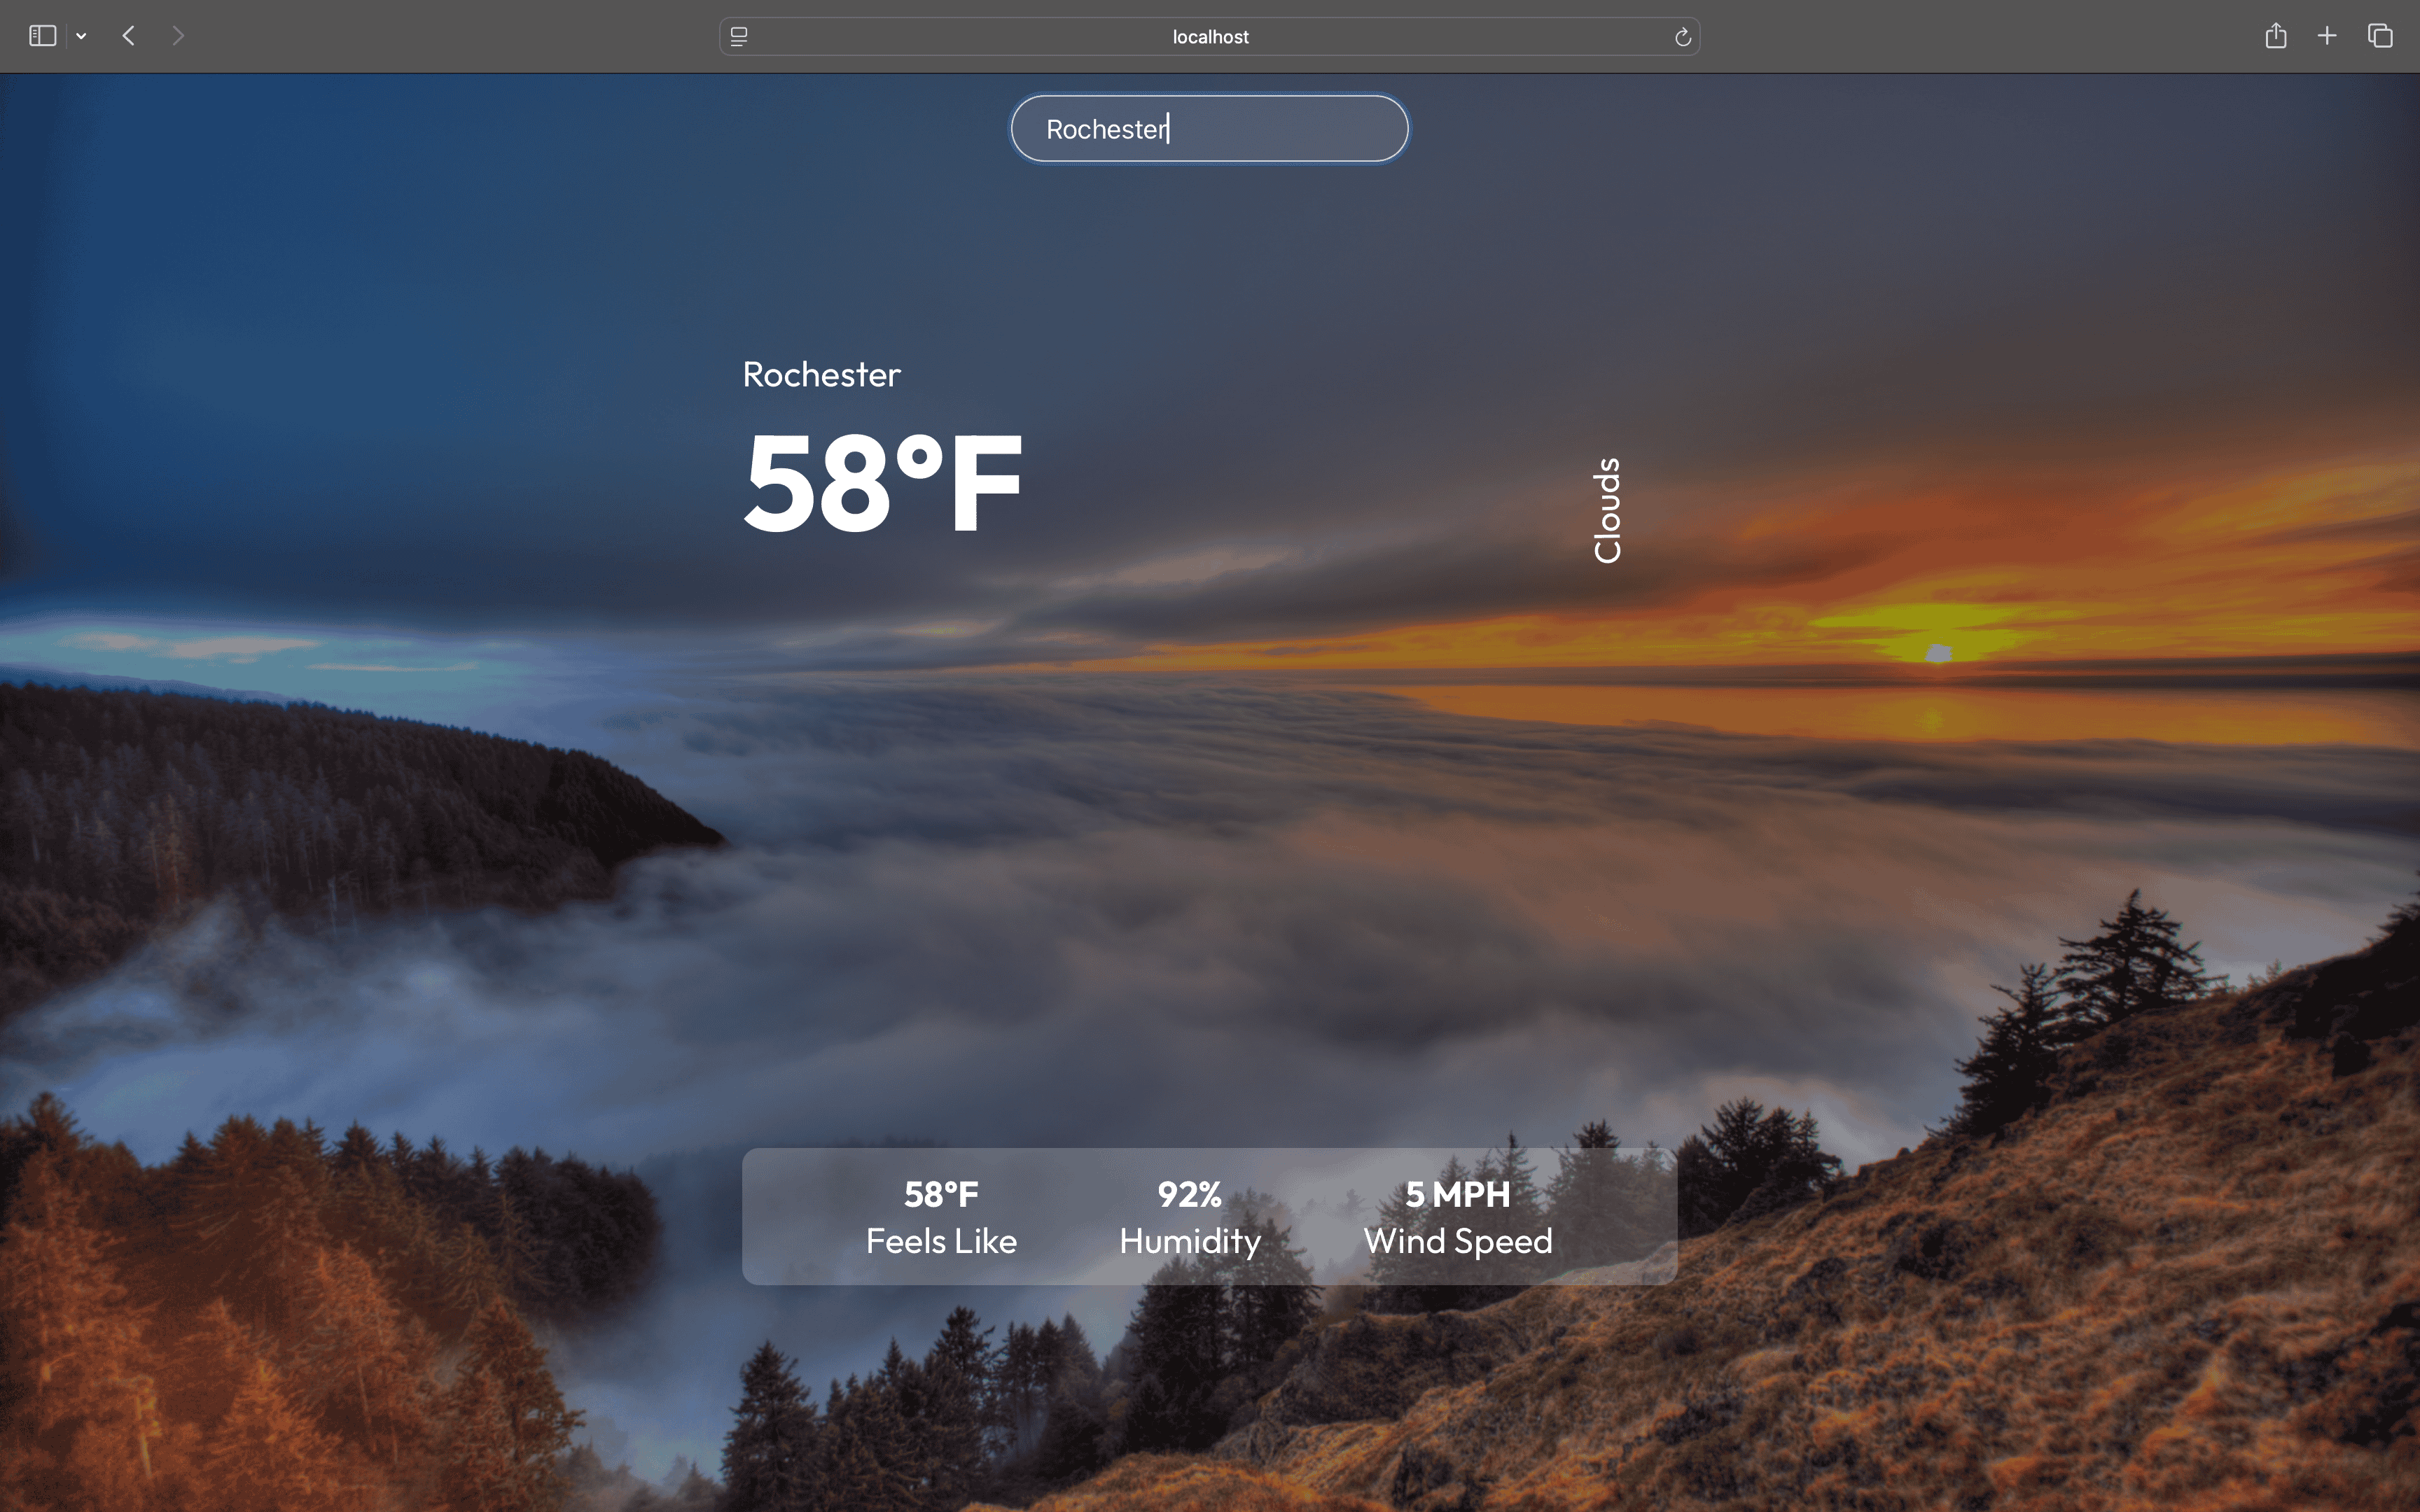Click the Feels Like statistic
This screenshot has height=1512, width=2420.
(x=941, y=1240)
